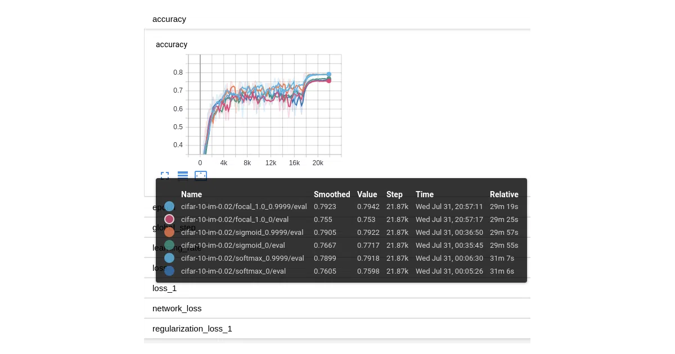Toggle y-axis log scale icon under chart

(183, 176)
